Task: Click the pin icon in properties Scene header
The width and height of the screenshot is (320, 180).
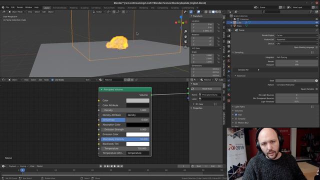Action: click(316, 30)
